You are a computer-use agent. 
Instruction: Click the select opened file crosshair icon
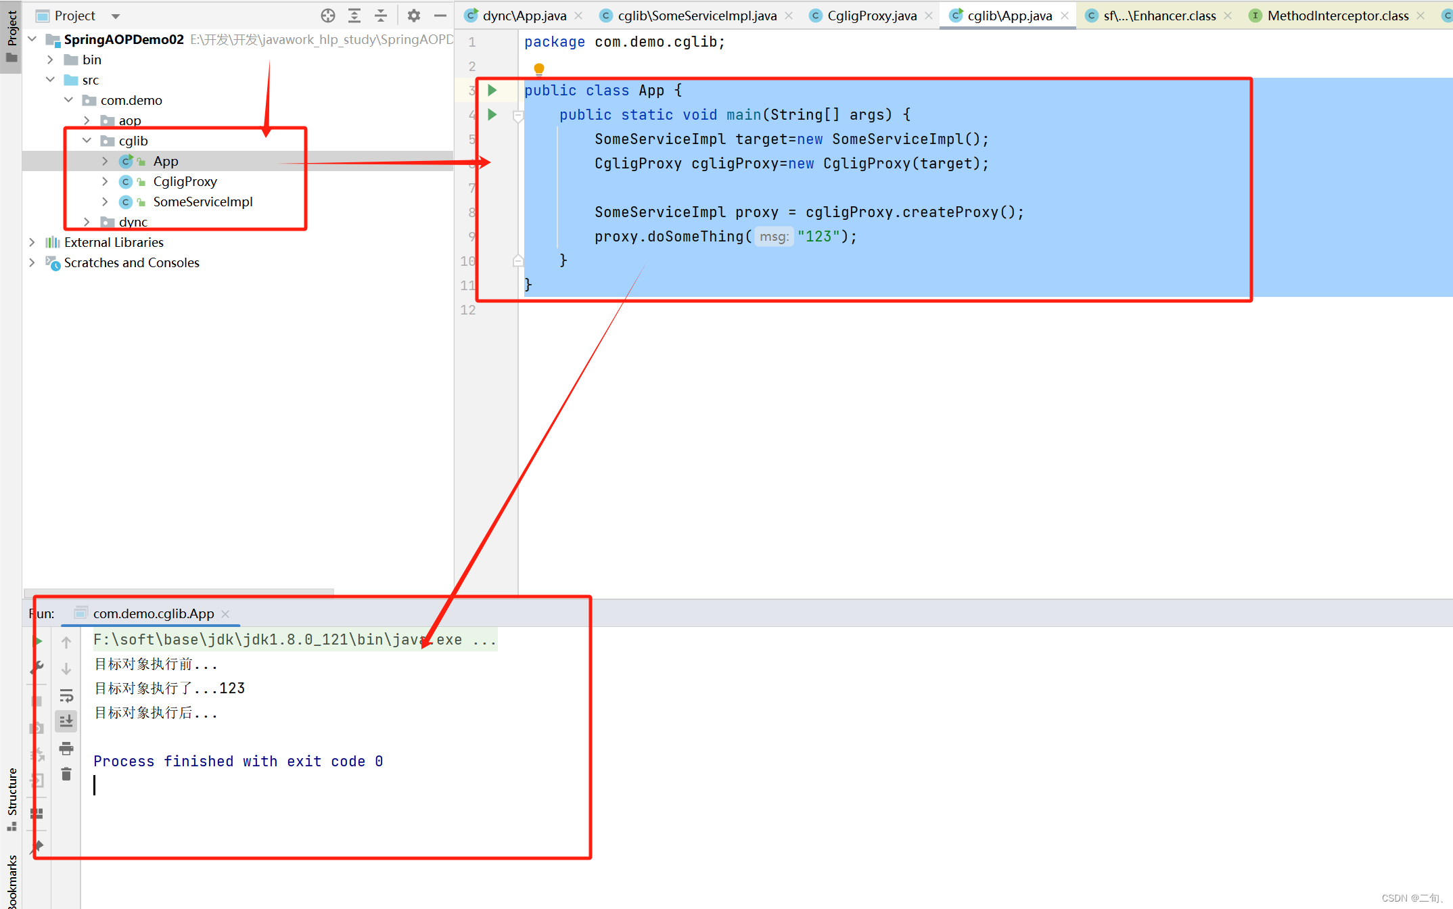pos(328,16)
